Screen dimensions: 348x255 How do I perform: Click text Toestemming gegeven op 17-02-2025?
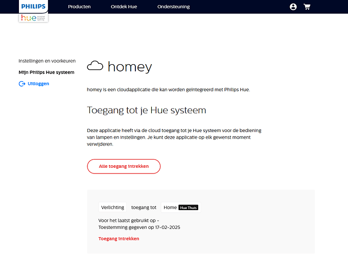click(139, 227)
